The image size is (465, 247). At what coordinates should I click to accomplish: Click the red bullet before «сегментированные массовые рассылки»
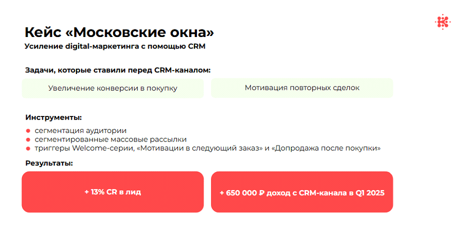[x=28, y=139]
